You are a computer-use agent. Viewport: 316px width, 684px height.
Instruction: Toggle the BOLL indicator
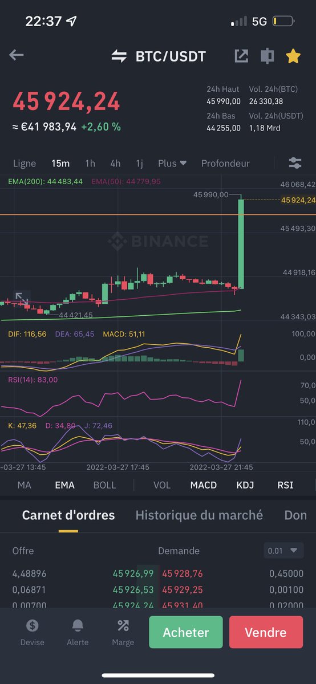click(104, 485)
